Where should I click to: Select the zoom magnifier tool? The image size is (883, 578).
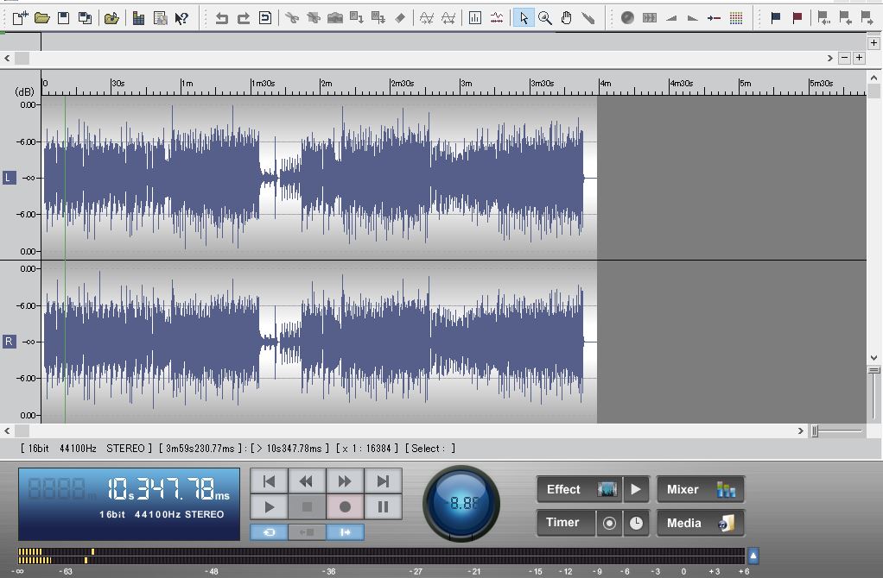point(544,18)
